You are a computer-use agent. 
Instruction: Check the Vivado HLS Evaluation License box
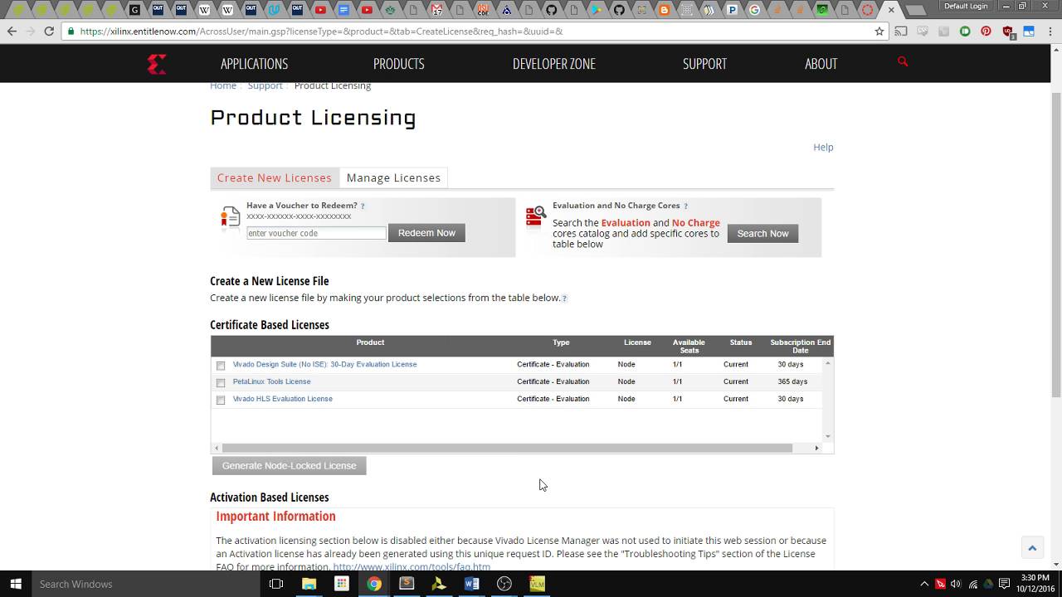[221, 400]
